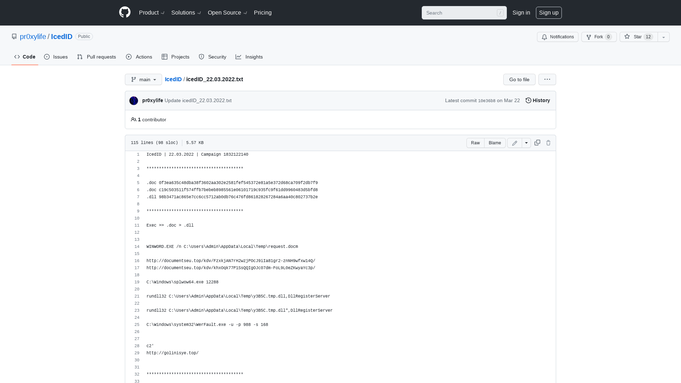The width and height of the screenshot is (681, 383).
Task: Switch to the Actions tab
Action: coord(139,57)
